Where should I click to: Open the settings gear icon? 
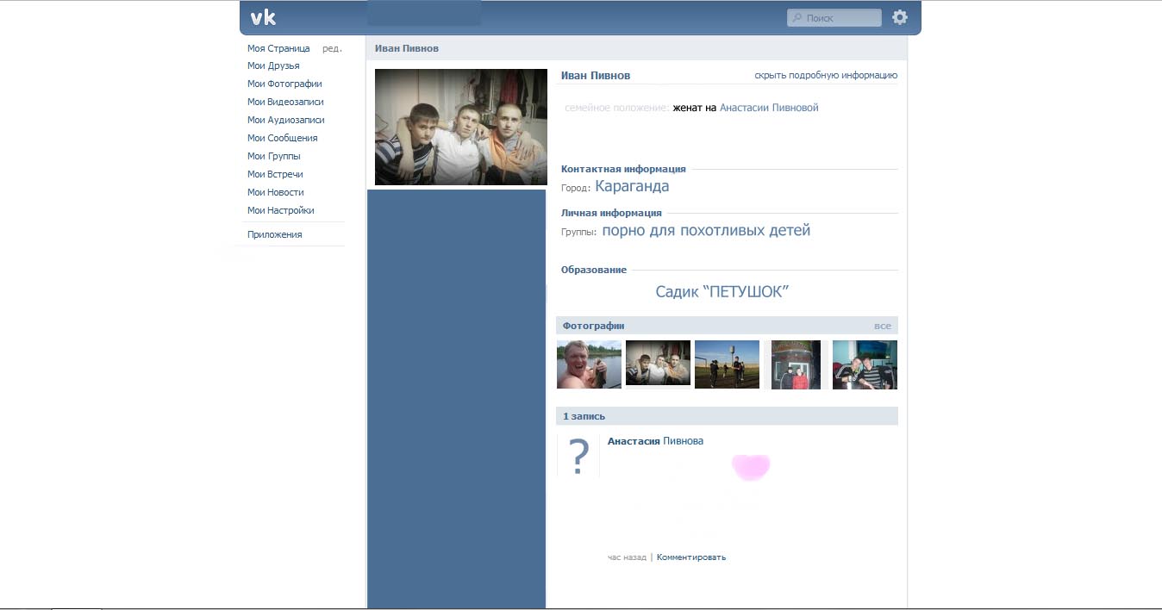(900, 17)
